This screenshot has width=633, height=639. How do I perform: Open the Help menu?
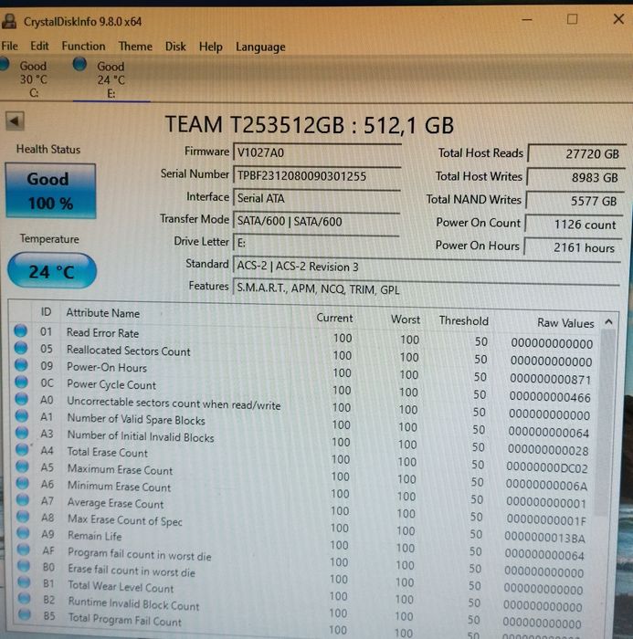pos(210,47)
